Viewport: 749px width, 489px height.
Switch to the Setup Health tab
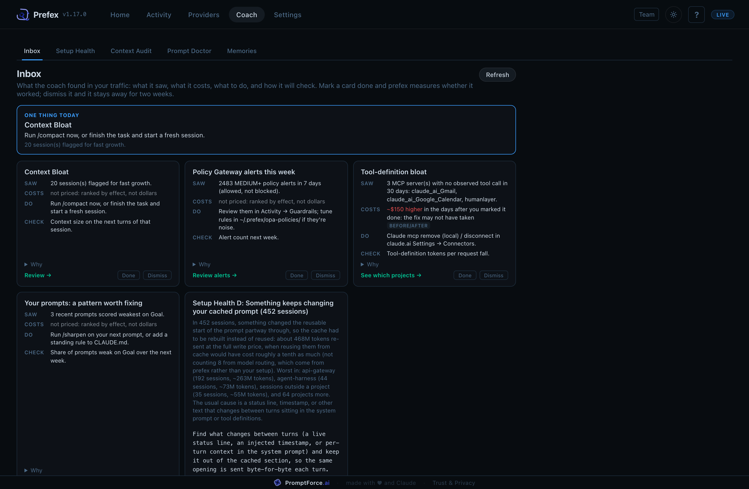75,51
